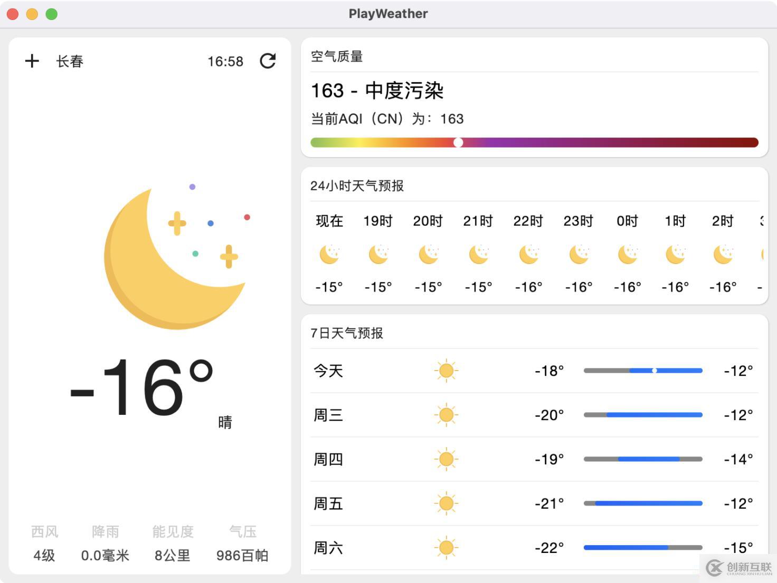
Task: Click the sun icon in 周三 row
Action: click(x=446, y=415)
